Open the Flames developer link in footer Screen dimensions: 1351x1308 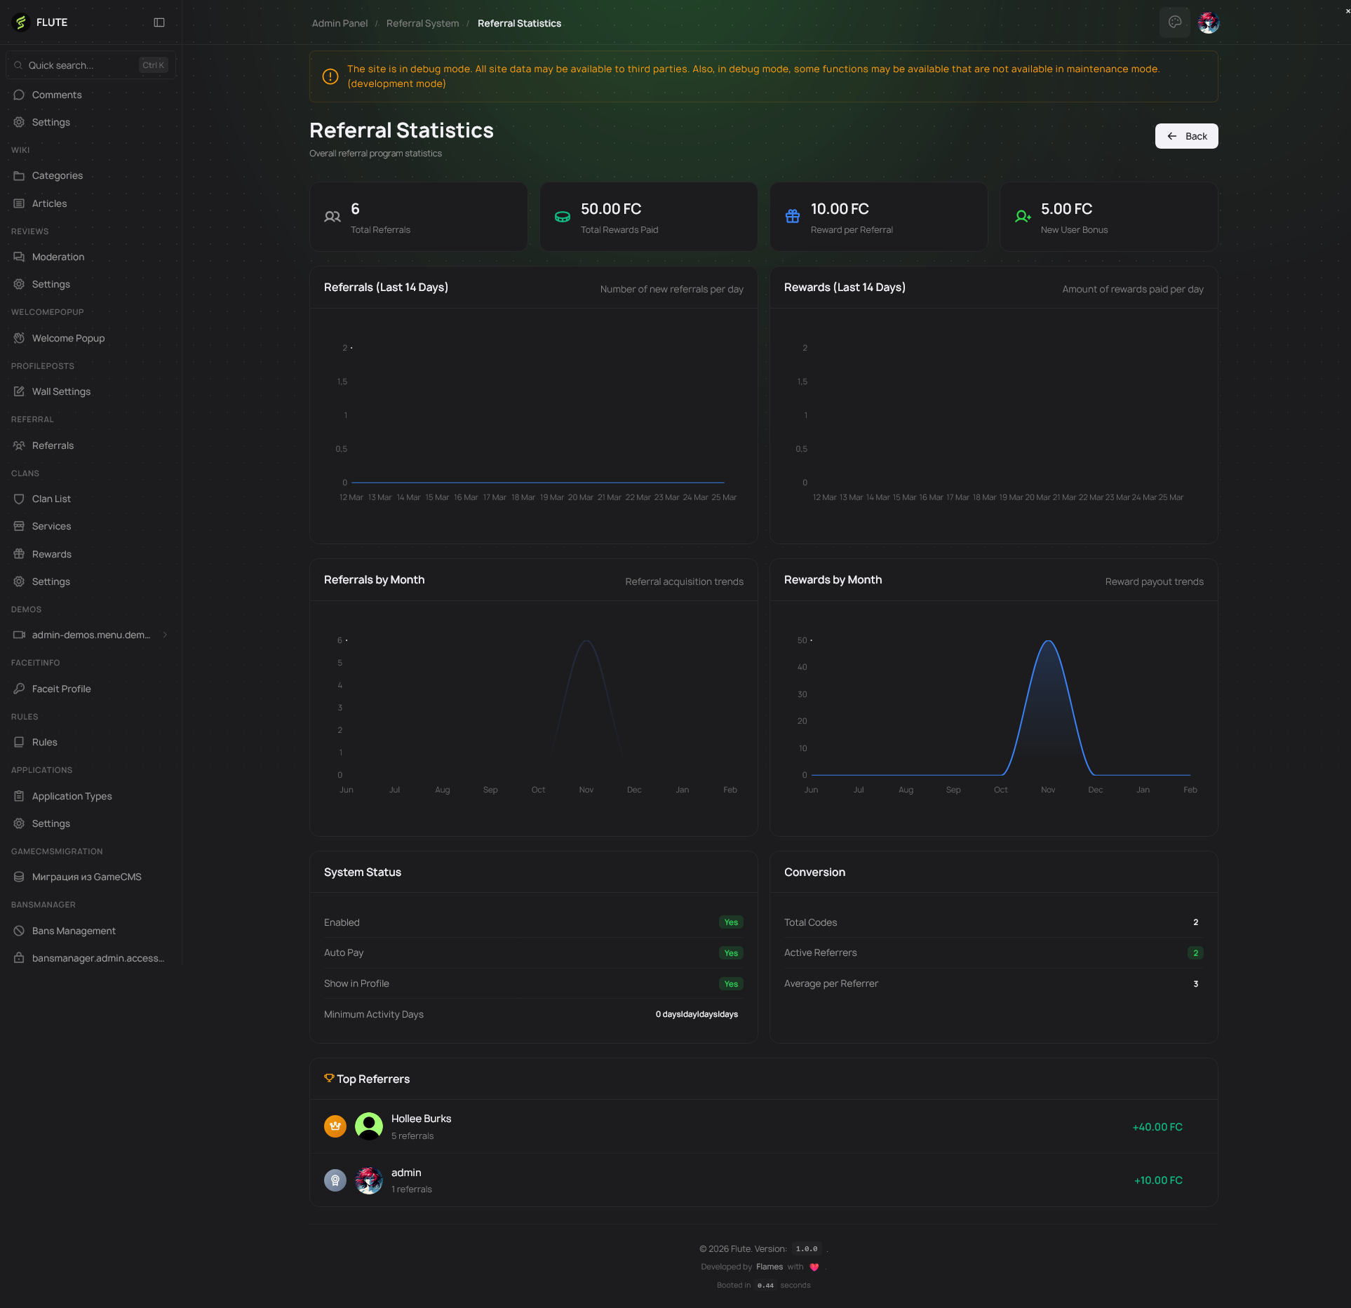[x=769, y=1267]
